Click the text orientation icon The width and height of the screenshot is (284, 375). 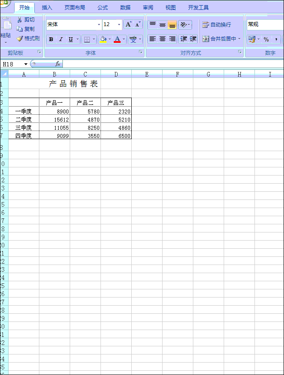(x=183, y=25)
